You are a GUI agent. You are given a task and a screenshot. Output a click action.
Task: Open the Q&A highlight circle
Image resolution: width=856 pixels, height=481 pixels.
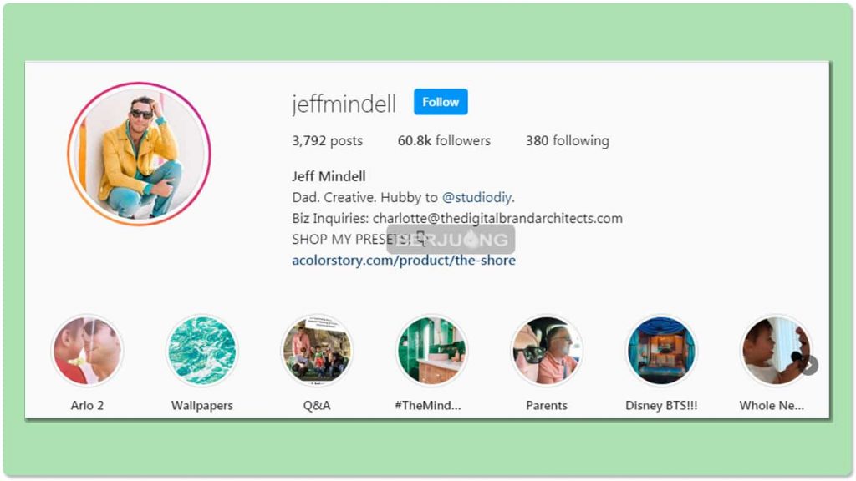tap(317, 351)
